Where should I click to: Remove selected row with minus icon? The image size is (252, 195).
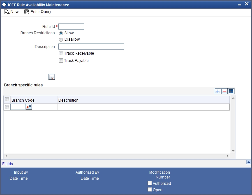click(x=225, y=91)
